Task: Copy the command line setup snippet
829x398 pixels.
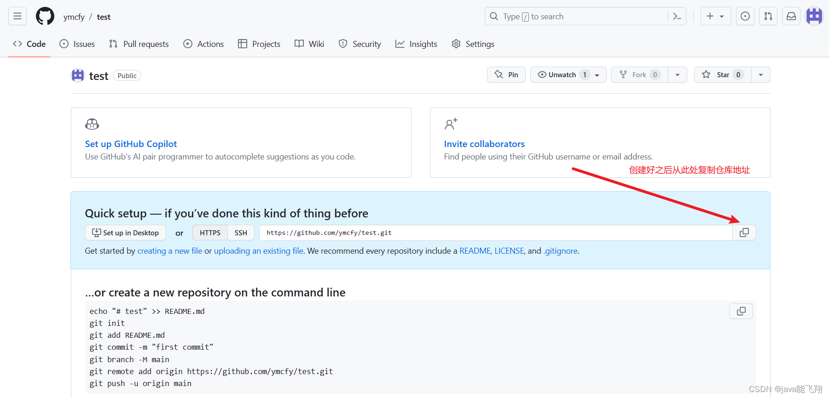Action: click(741, 311)
